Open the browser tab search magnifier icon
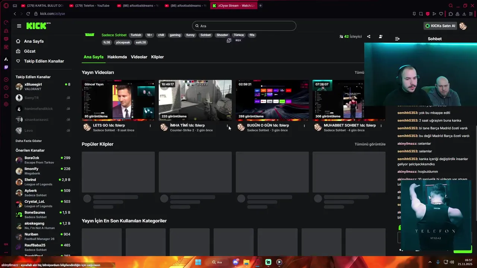 (x=451, y=6)
